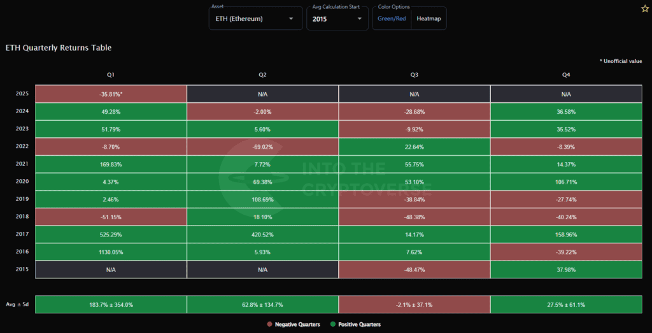Click the 420.52% cell
Viewport: 652px width, 333px height.
tap(263, 234)
